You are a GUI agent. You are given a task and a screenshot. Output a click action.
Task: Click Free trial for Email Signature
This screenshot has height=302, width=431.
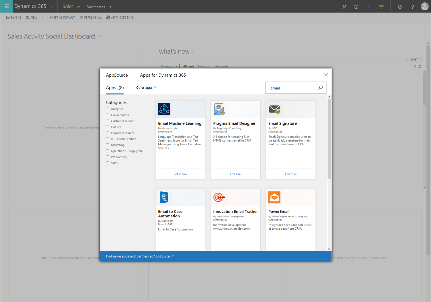point(291,174)
